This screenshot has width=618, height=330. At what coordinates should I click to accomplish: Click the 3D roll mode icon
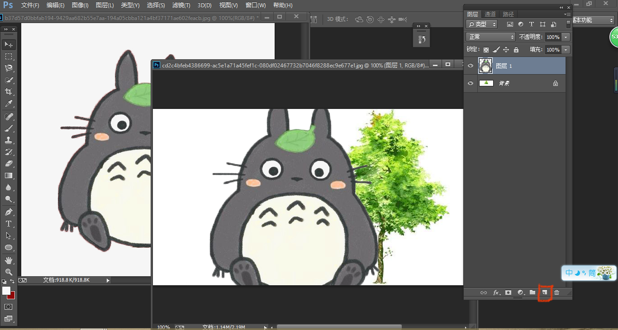[370, 19]
